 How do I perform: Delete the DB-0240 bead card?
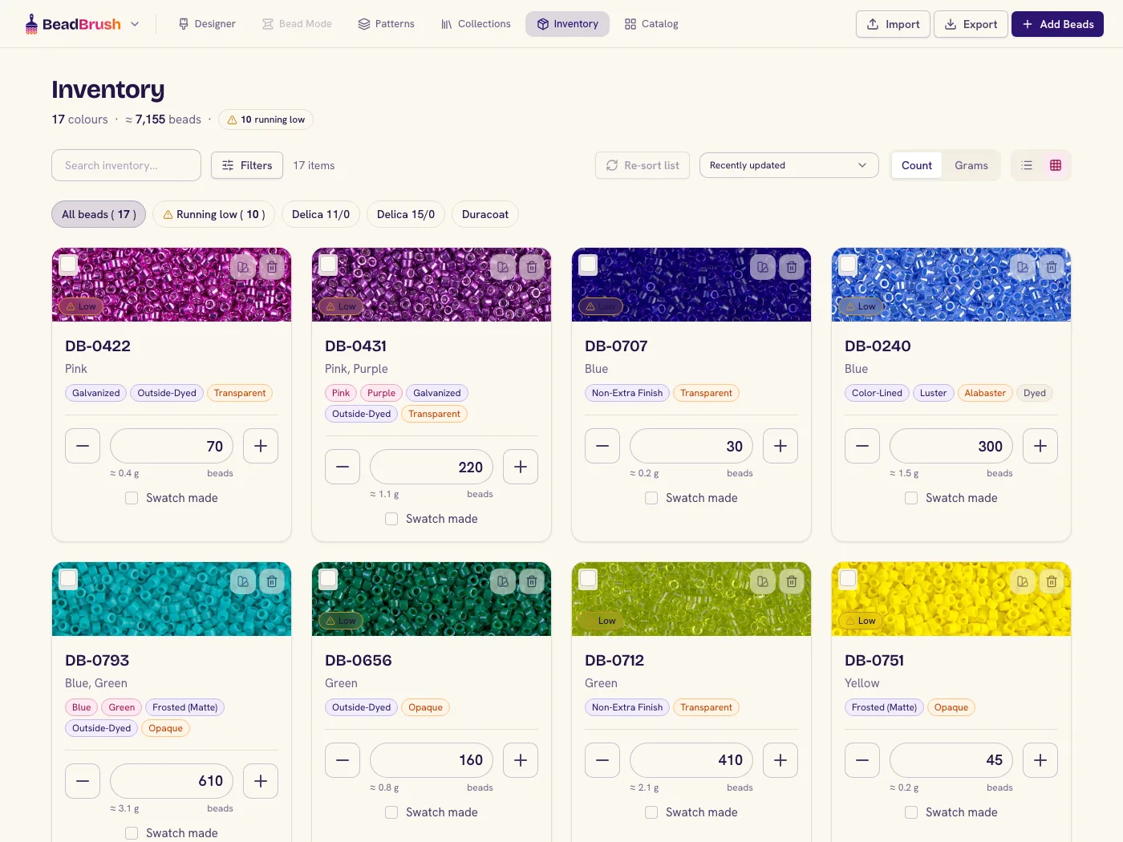pos(1052,267)
